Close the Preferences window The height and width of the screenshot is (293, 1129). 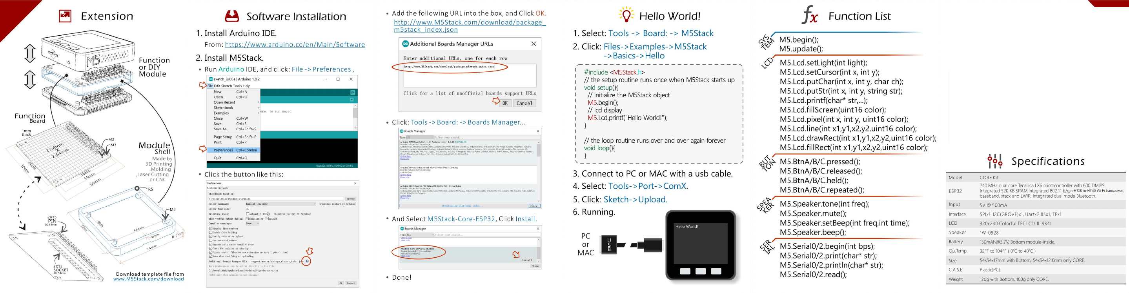point(355,183)
